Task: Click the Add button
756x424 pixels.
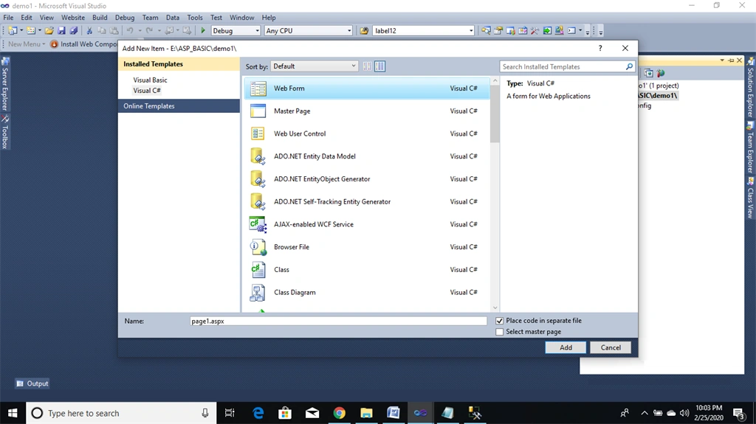Action: [x=566, y=347]
